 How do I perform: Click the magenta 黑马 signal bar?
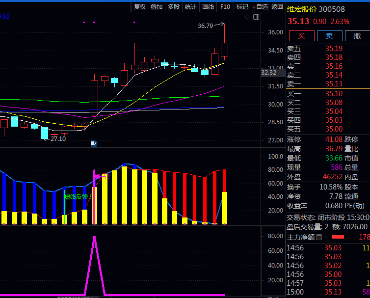94,196
